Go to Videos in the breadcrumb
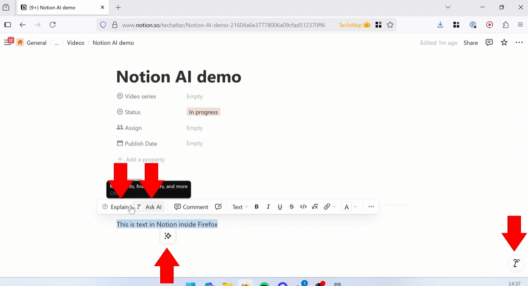Image resolution: width=528 pixels, height=286 pixels. point(75,43)
